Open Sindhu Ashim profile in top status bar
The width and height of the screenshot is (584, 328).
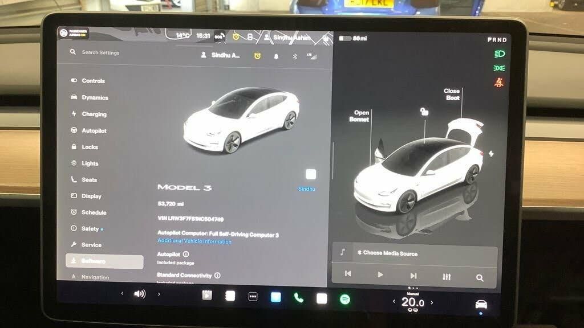pos(287,38)
